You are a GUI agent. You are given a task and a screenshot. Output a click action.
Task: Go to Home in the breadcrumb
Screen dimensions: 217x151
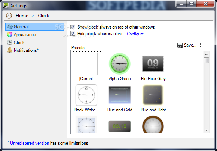point(22,16)
